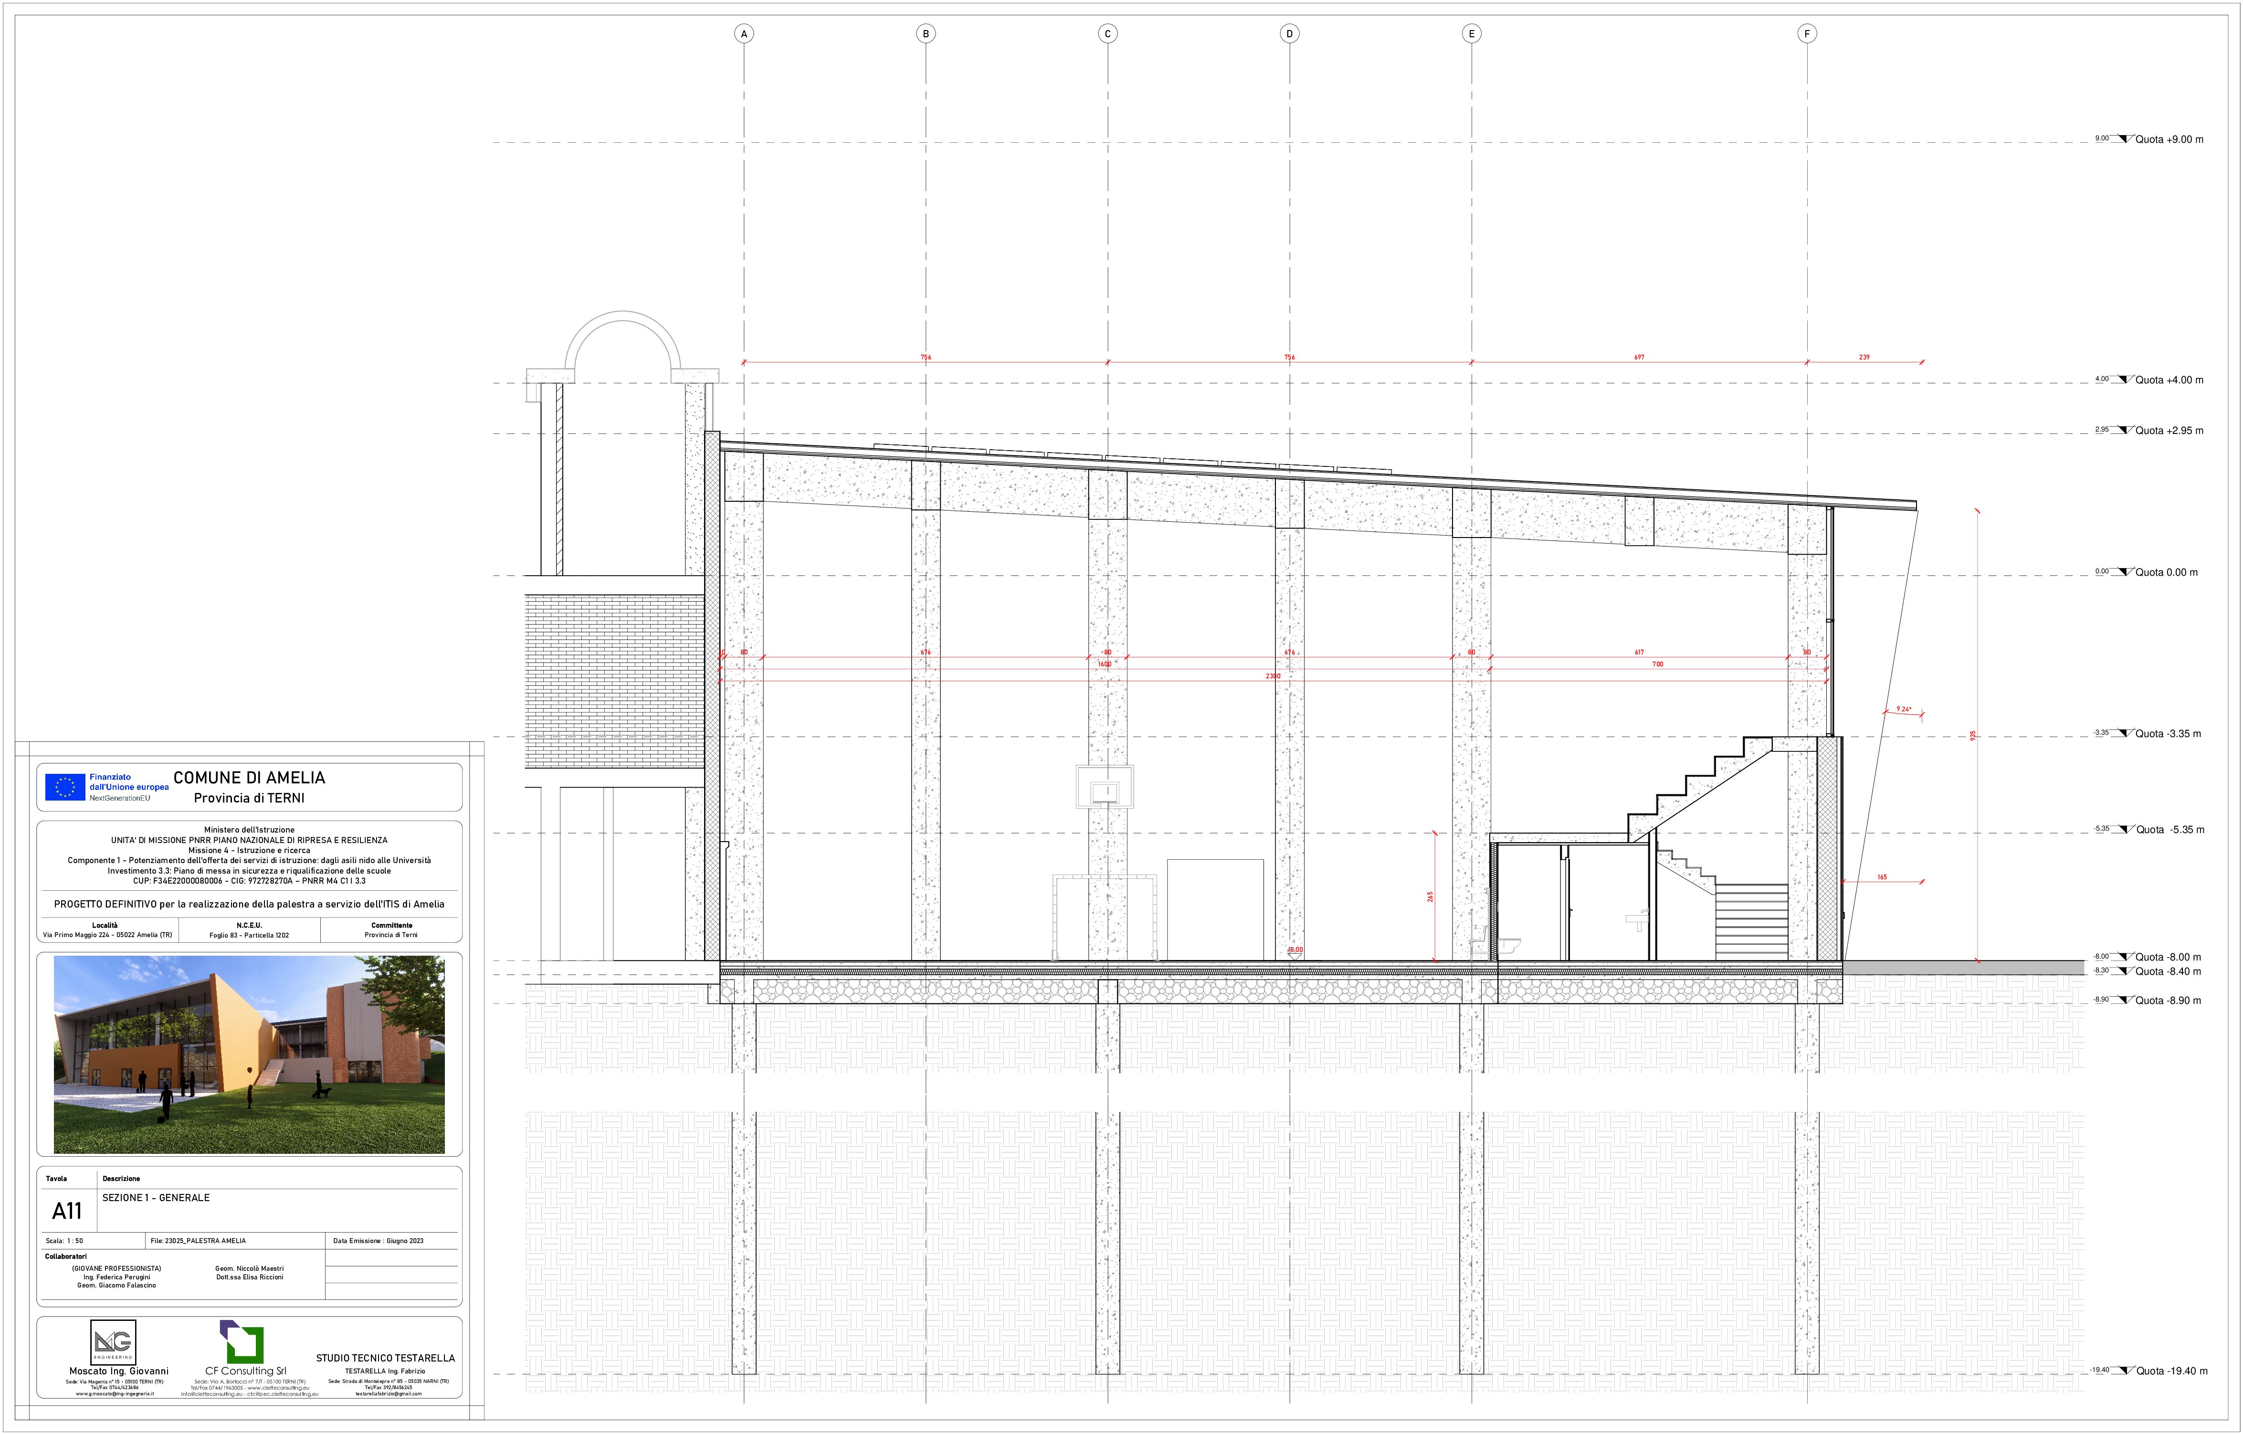Click the 617 clear span dimension

[1639, 652]
